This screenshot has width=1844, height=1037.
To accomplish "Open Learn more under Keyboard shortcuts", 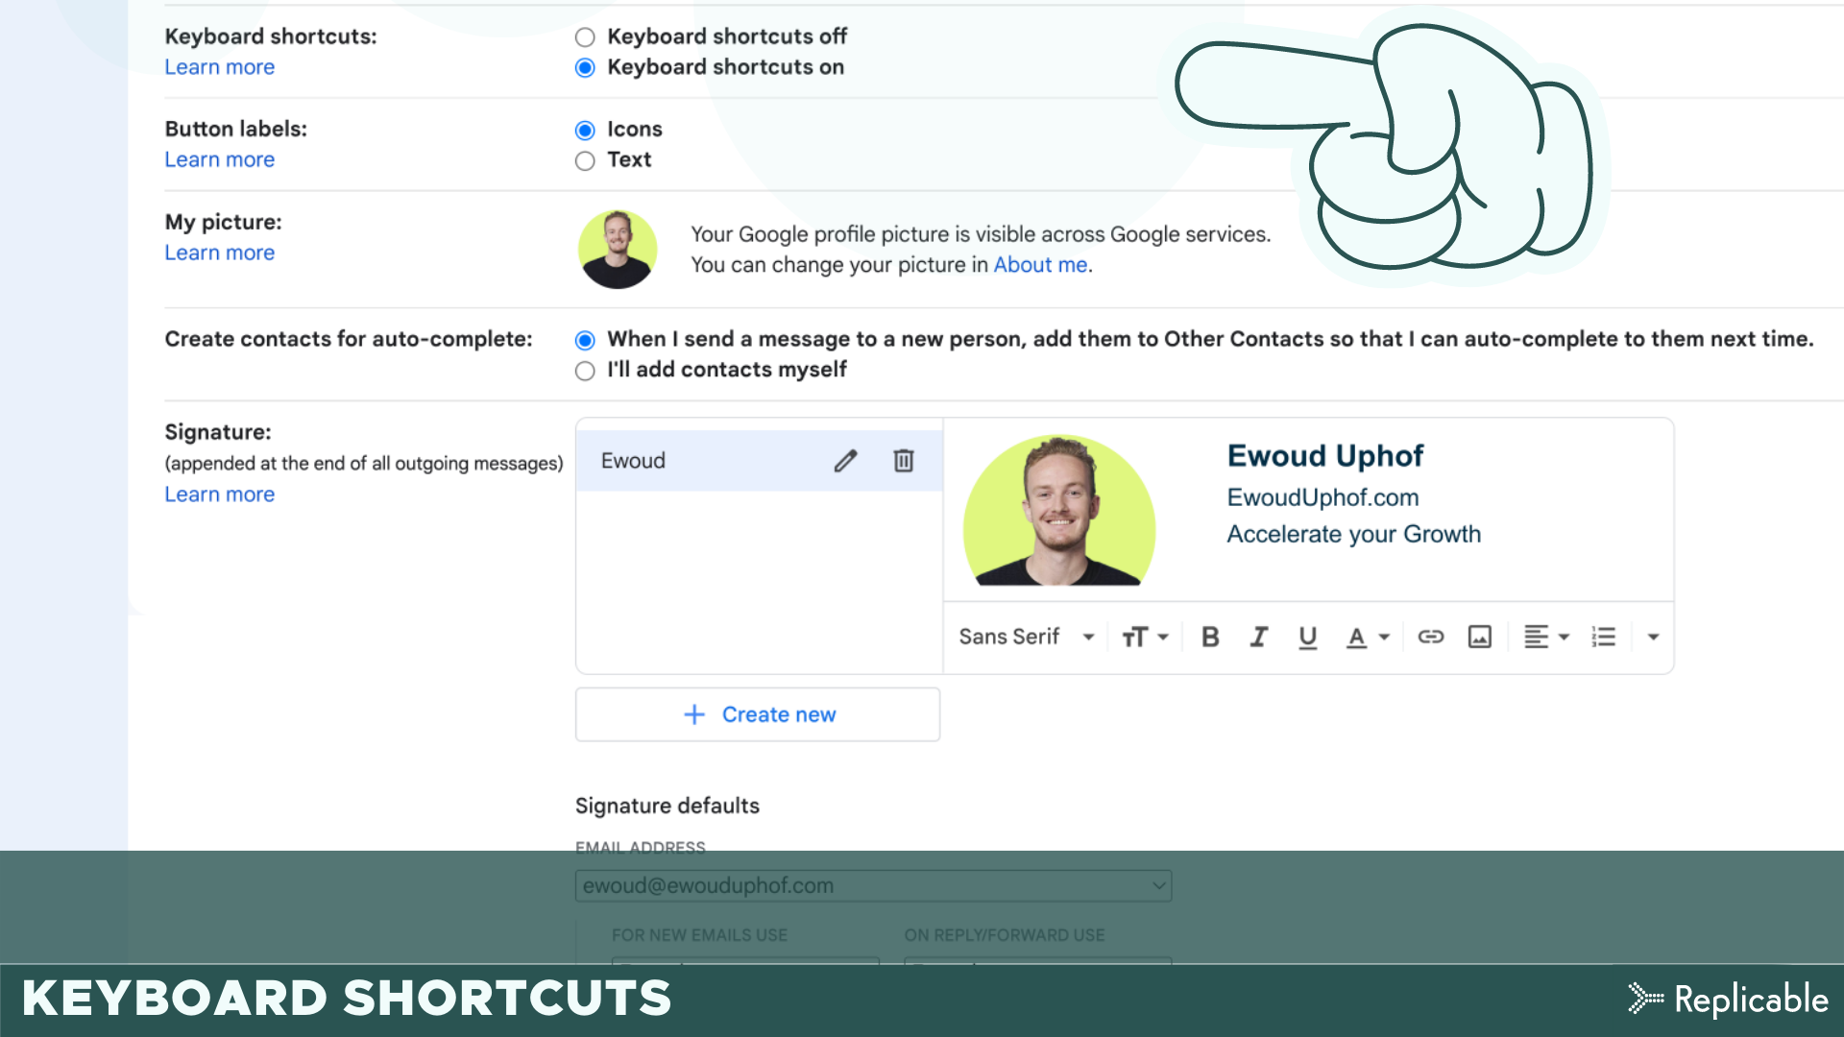I will [x=219, y=67].
